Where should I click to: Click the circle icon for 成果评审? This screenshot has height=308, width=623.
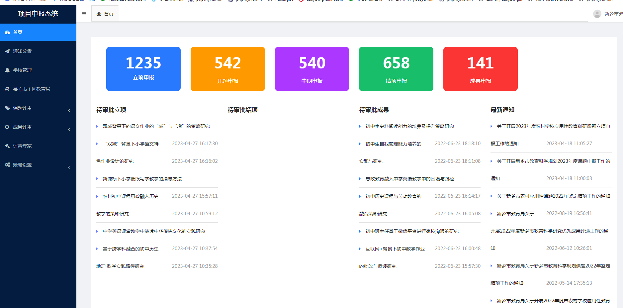(7, 127)
